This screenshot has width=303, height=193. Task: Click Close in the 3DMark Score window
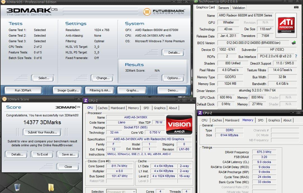click(68, 167)
